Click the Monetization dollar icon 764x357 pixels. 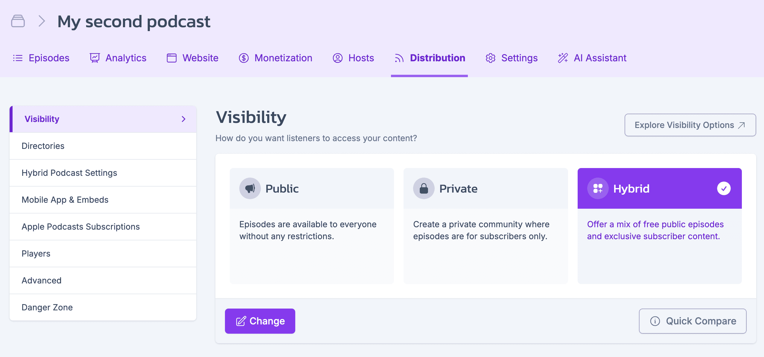point(244,58)
